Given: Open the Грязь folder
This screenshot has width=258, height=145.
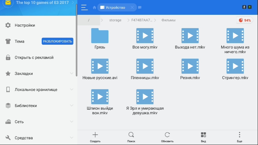Looking at the screenshot, I should [100, 39].
